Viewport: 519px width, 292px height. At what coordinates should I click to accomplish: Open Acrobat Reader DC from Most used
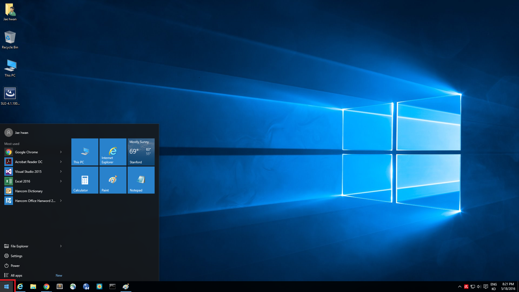click(x=29, y=162)
